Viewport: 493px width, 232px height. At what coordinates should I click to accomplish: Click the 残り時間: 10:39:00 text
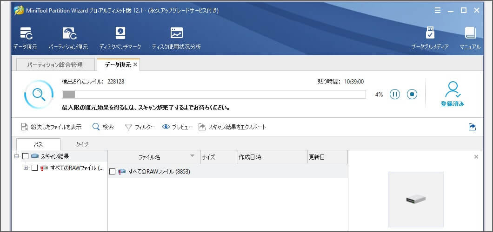click(x=341, y=82)
